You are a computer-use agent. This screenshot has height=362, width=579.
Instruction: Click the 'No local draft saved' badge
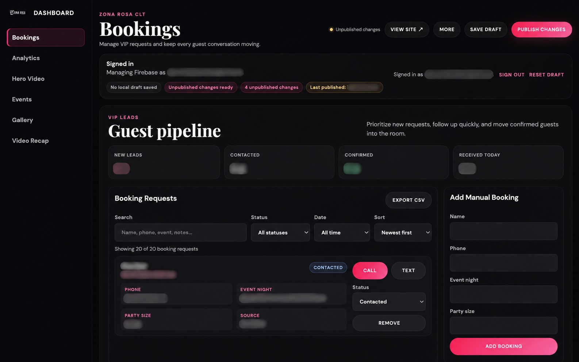[x=134, y=88]
